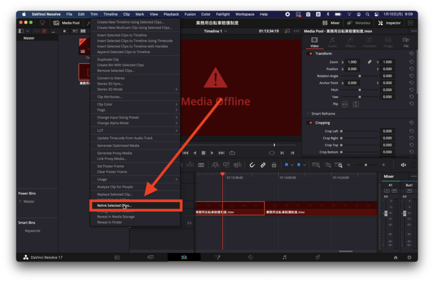This screenshot has width=434, height=283.
Task: Go to Project Manager home icon
Action: (396, 257)
